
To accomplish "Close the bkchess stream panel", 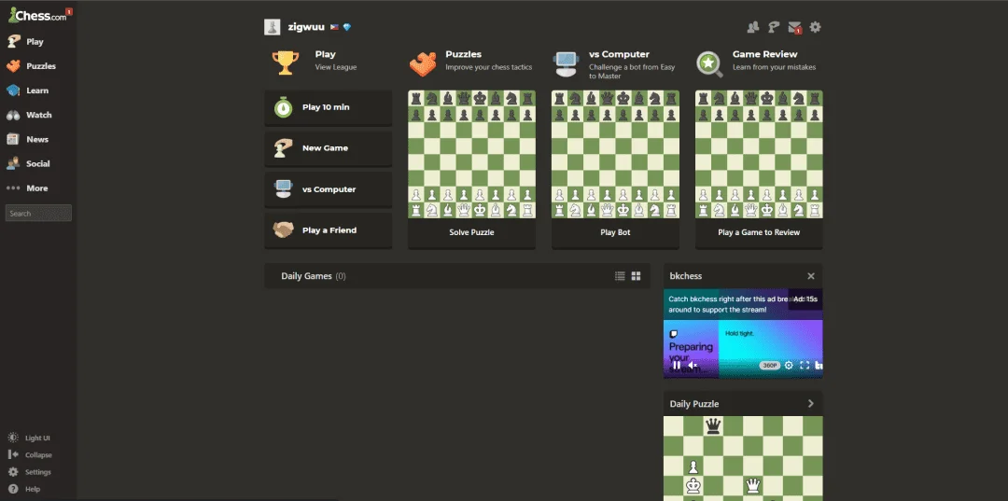I will point(811,276).
